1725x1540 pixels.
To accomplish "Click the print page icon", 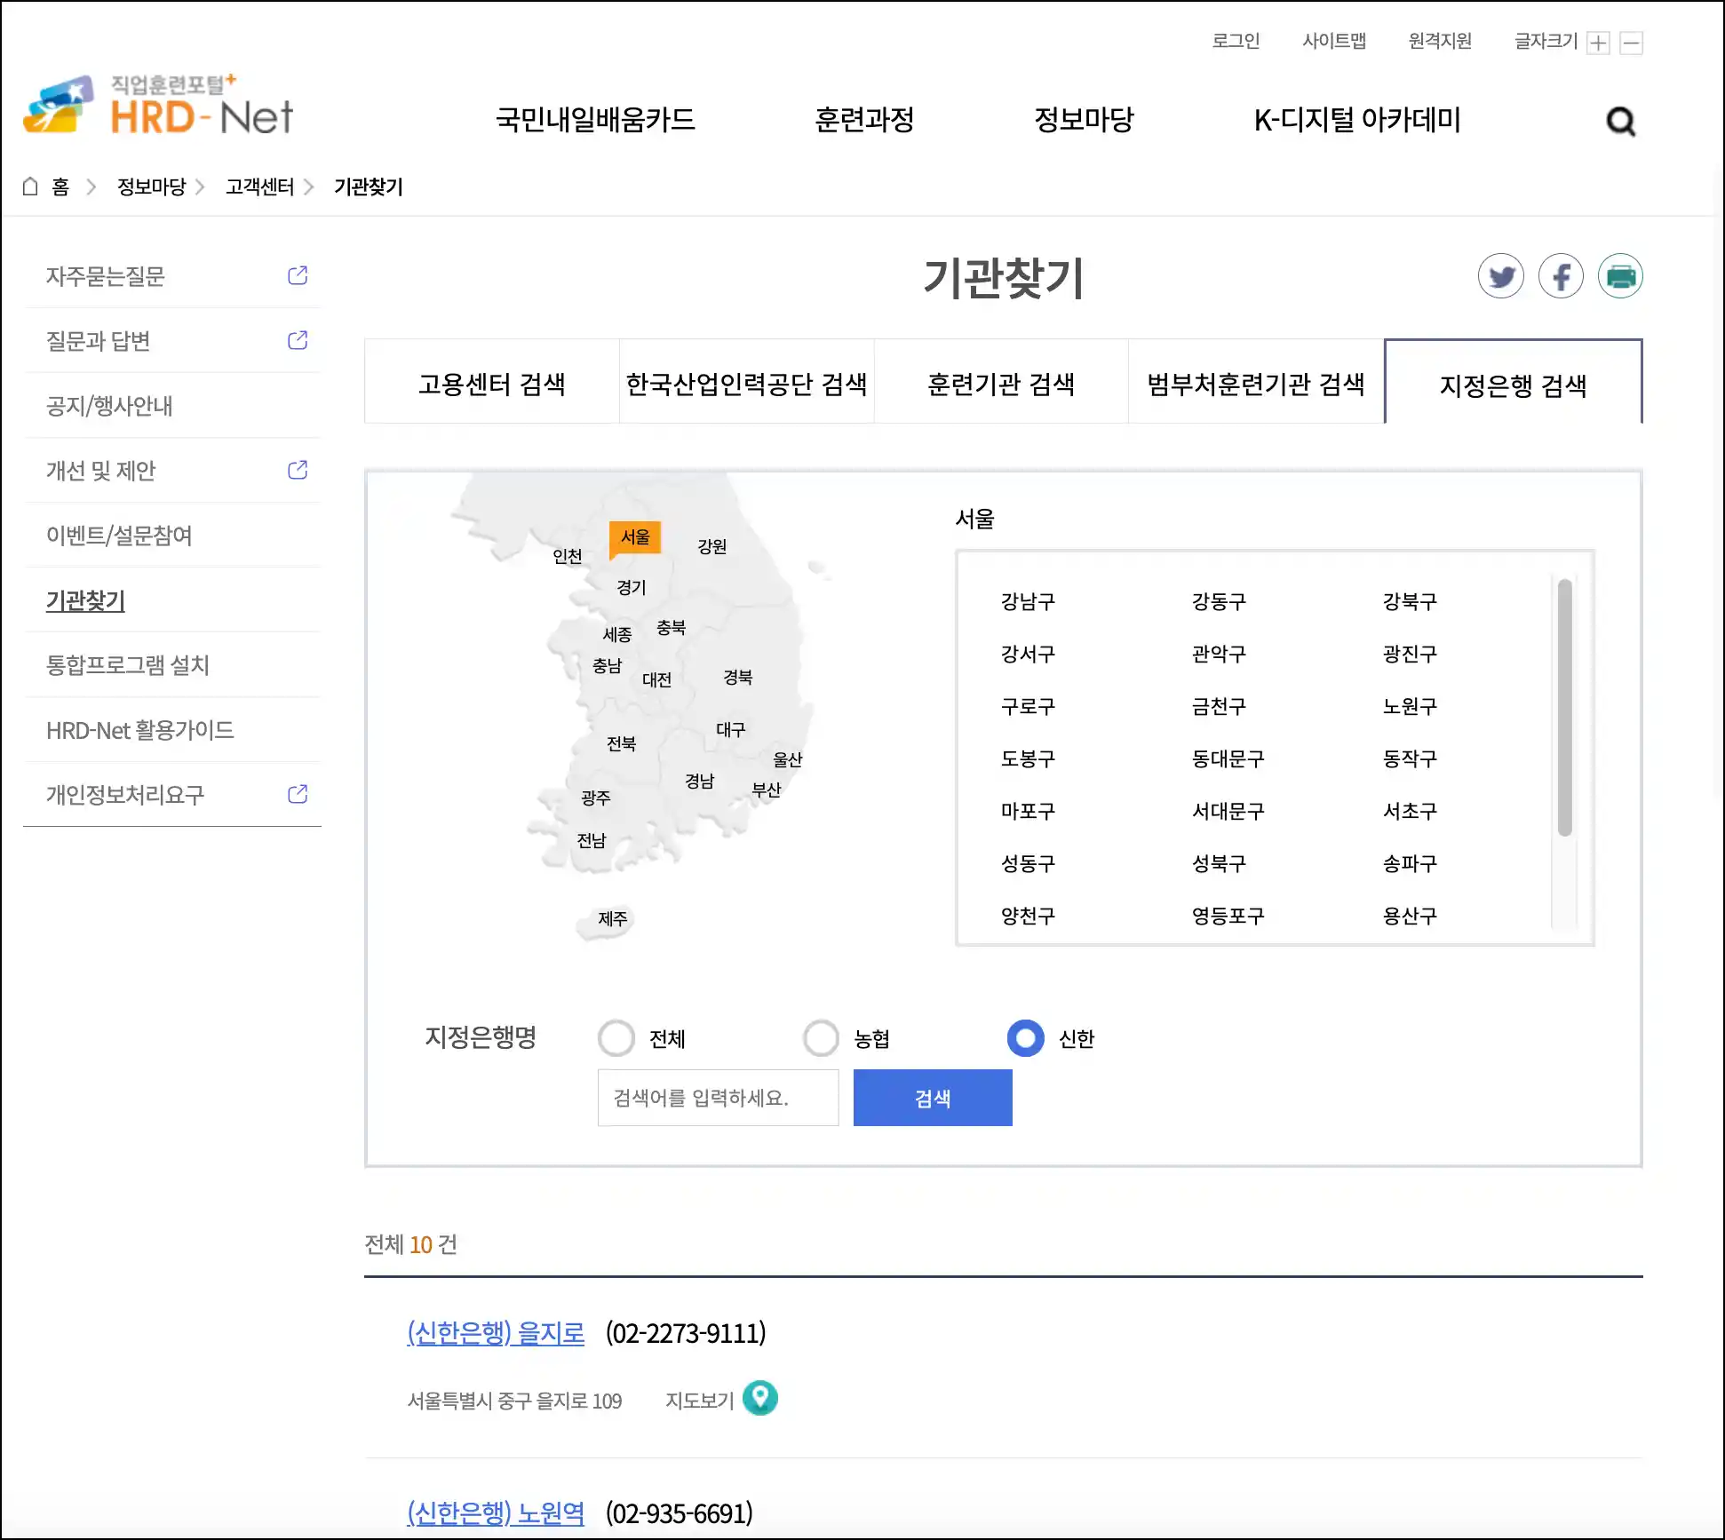I will [1620, 276].
